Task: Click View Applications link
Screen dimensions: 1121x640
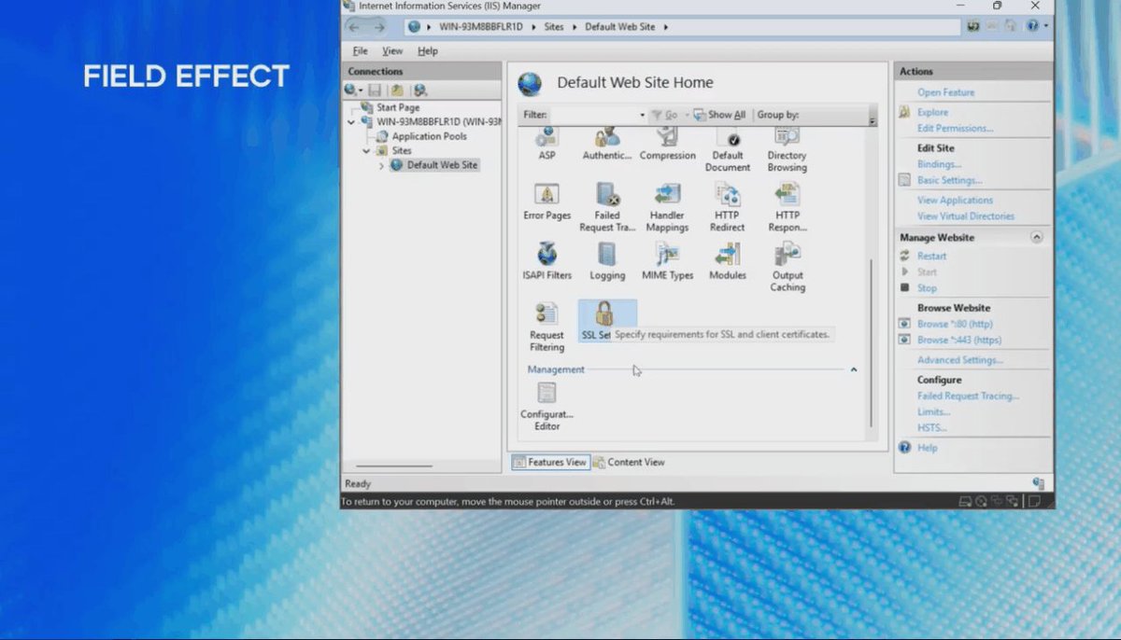Action: pyautogui.click(x=955, y=200)
